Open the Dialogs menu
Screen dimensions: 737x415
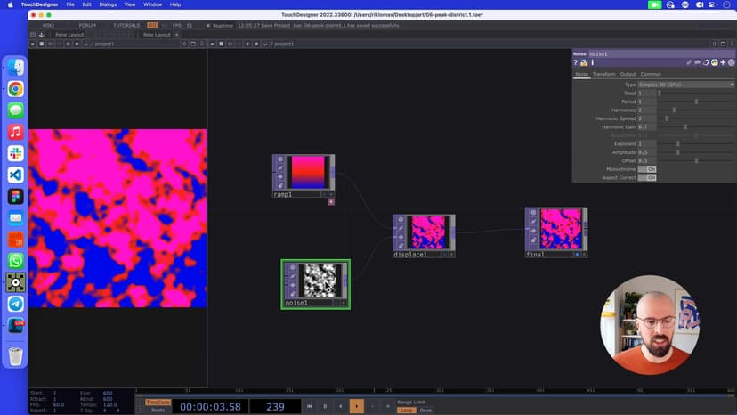(x=108, y=4)
